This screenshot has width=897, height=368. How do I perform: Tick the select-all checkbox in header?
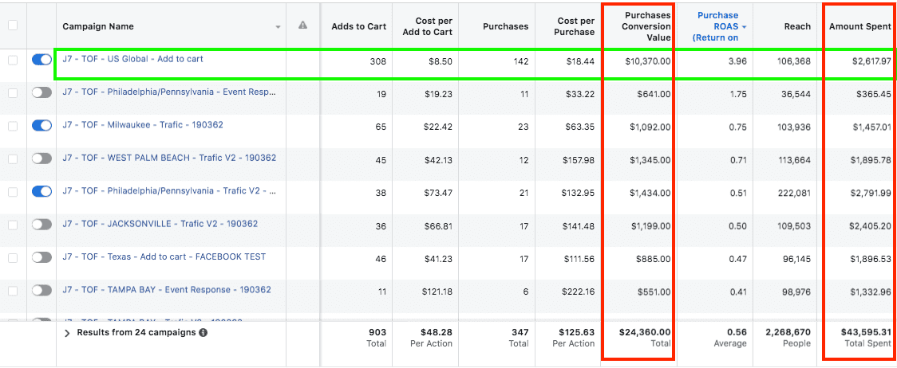coord(13,25)
